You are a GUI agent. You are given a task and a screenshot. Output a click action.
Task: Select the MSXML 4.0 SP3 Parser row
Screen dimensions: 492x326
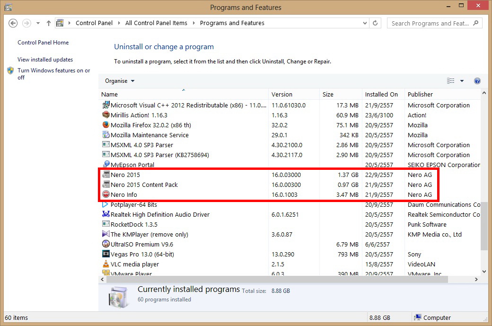click(290, 145)
